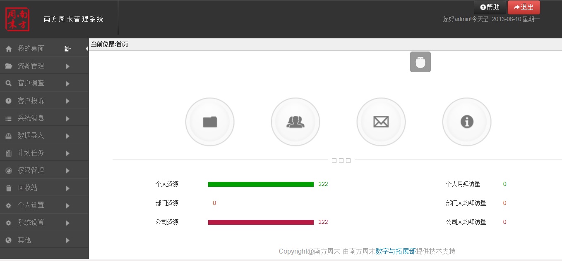Image resolution: width=562 pixels, height=261 pixels.
Task: Select 资源管理 in the sidebar
Action: coord(31,66)
